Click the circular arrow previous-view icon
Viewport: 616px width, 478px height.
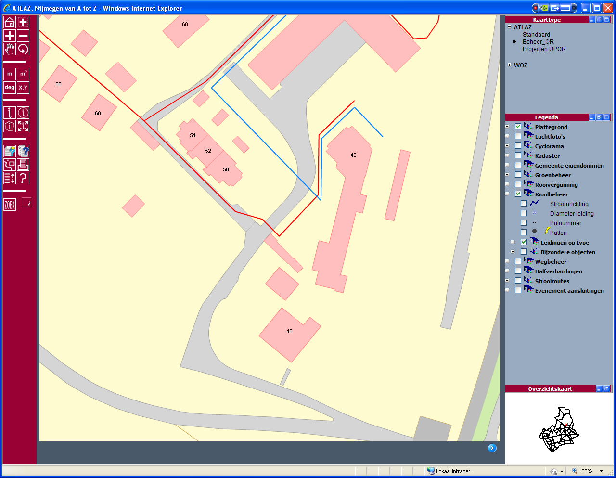(23, 49)
